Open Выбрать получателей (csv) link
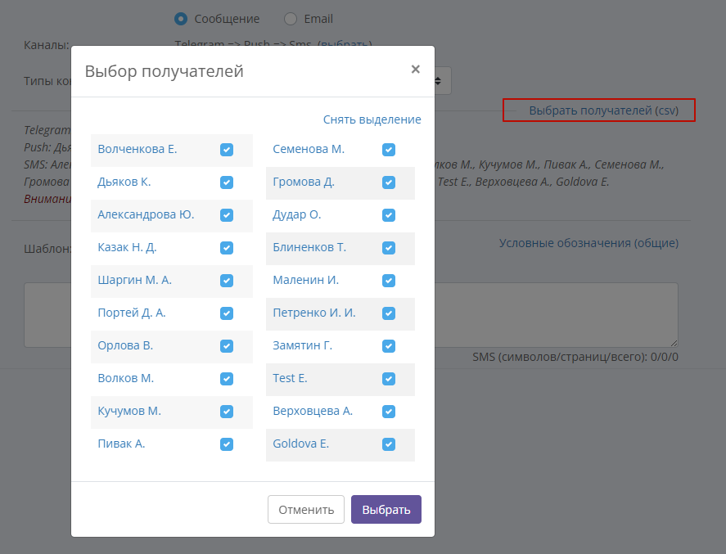This screenshot has height=554, width=726. pyautogui.click(x=604, y=110)
